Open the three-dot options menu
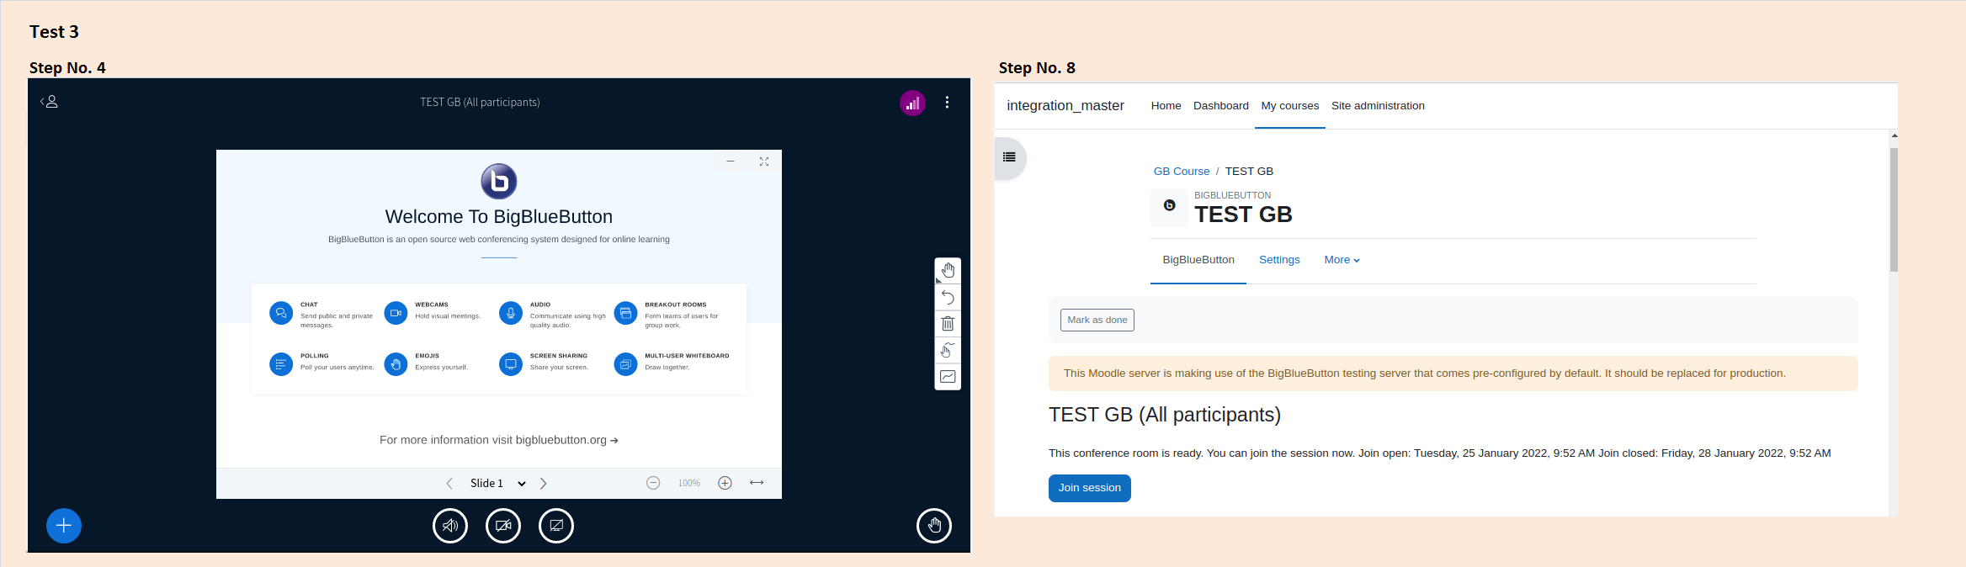The height and width of the screenshot is (567, 1966). pos(947,102)
